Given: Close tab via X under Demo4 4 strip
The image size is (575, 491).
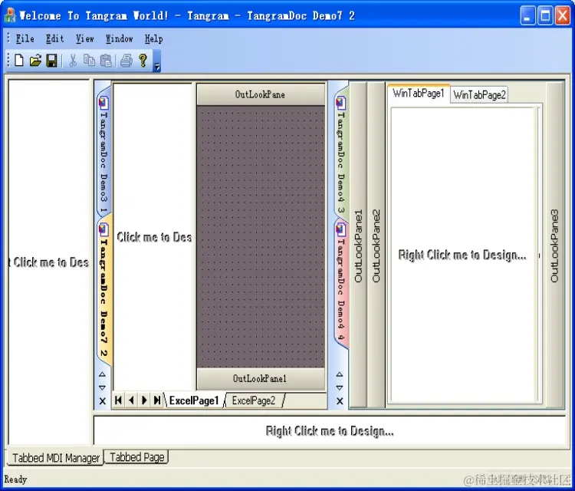Looking at the screenshot, I should coord(340,401).
